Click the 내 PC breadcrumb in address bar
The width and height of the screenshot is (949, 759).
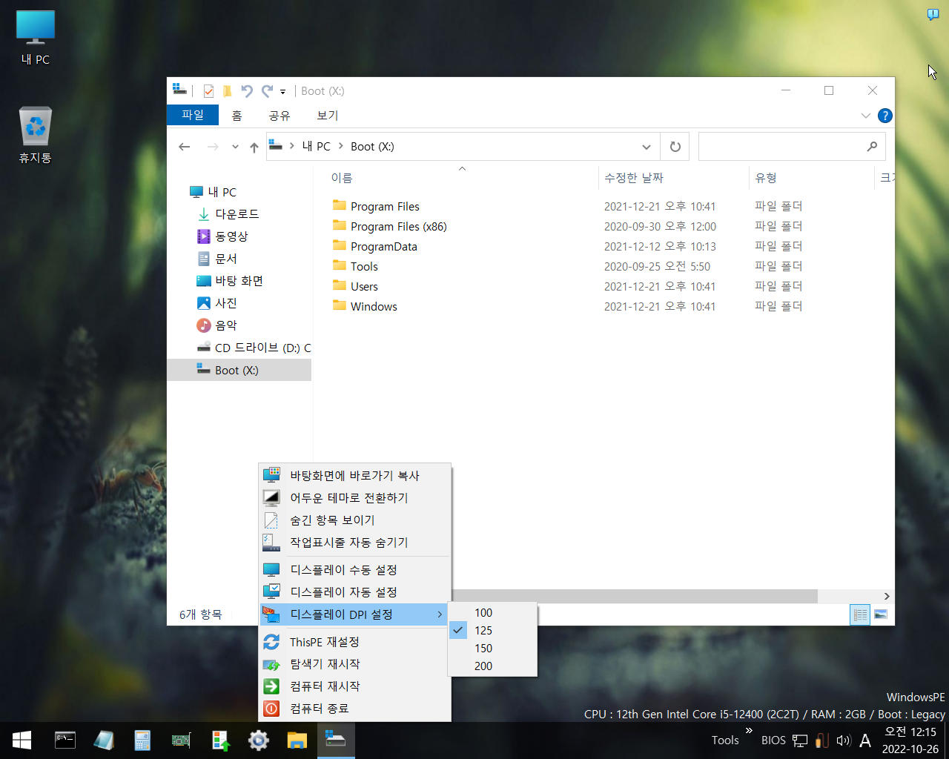(317, 147)
